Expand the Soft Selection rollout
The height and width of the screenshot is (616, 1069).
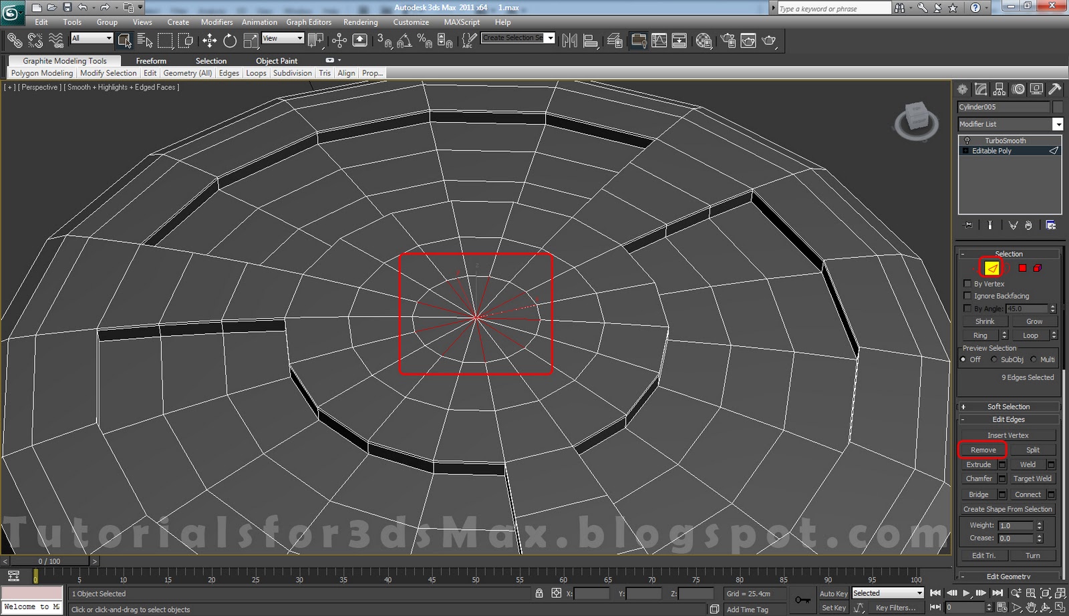point(1008,406)
